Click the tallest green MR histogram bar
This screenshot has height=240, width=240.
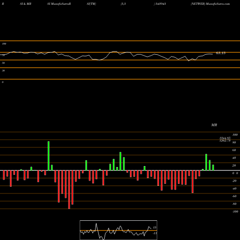pyautogui.click(x=48, y=156)
